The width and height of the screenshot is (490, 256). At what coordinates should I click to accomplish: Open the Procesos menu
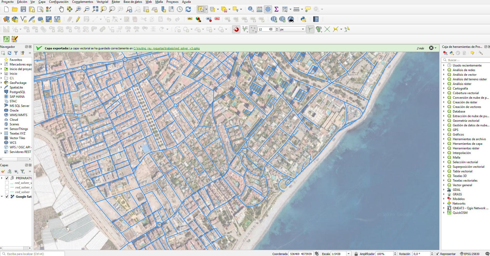pos(172,2)
